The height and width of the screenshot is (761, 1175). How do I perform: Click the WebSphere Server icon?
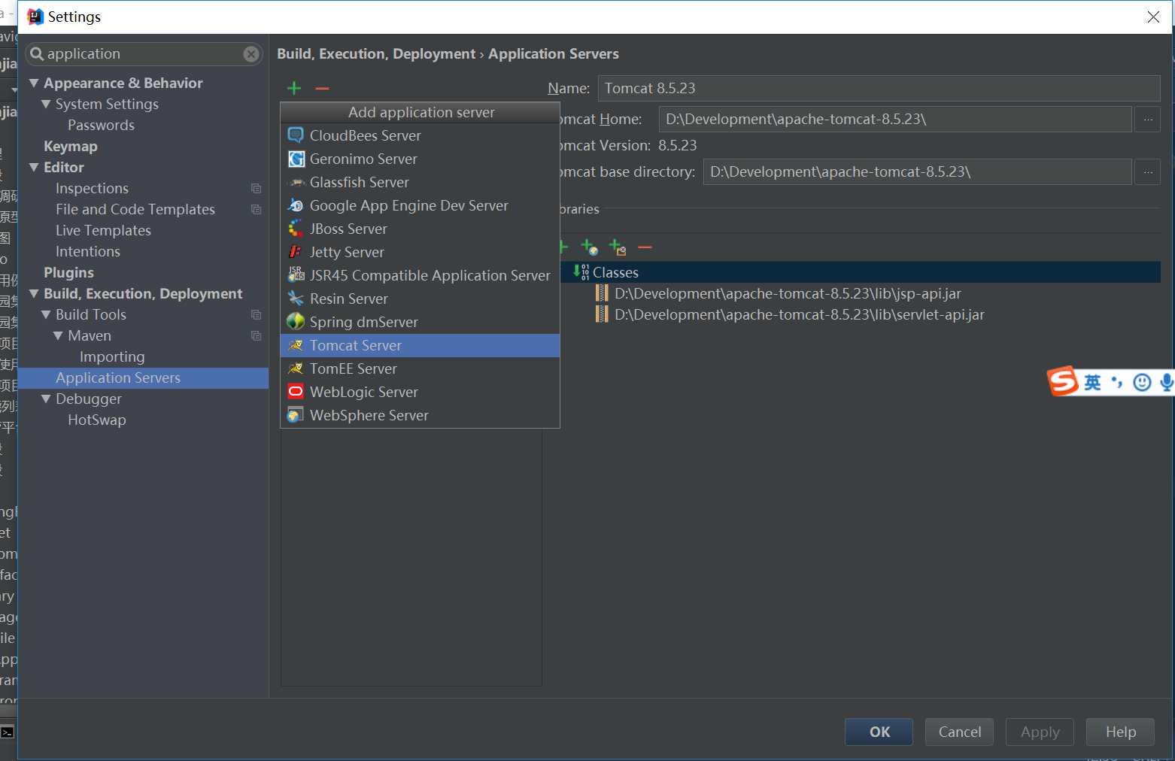296,415
